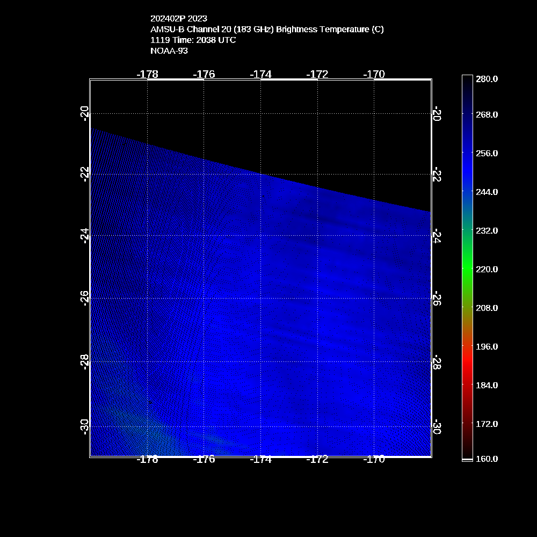
Task: Click the 196.0 colorbar label
Action: click(487, 346)
